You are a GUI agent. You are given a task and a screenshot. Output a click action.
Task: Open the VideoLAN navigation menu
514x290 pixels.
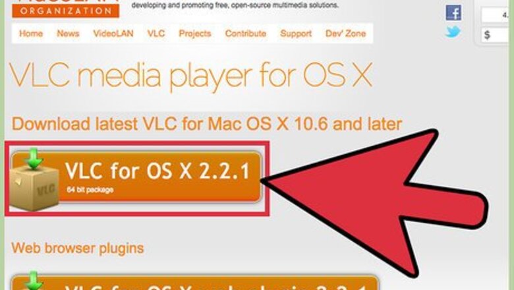click(x=113, y=34)
